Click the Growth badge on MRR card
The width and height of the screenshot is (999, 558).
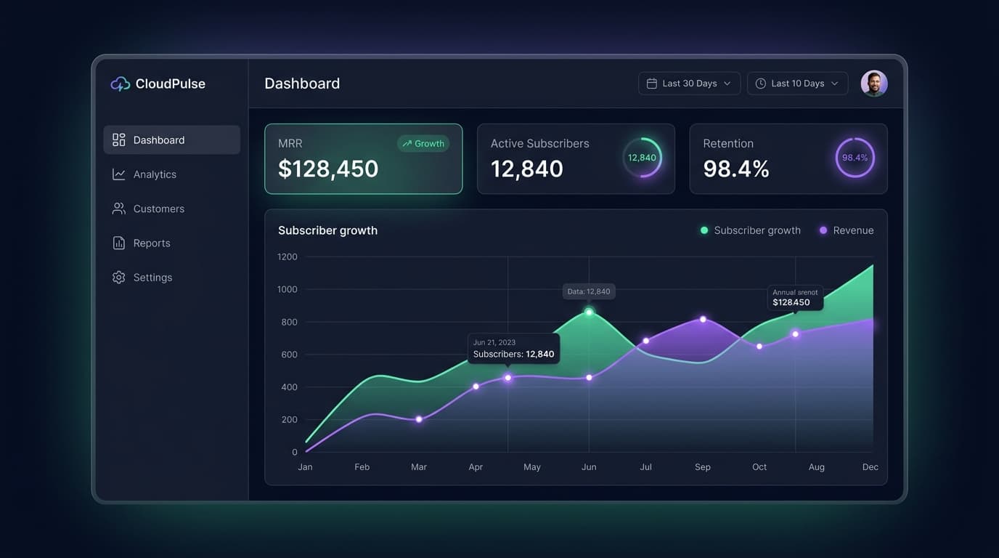423,144
